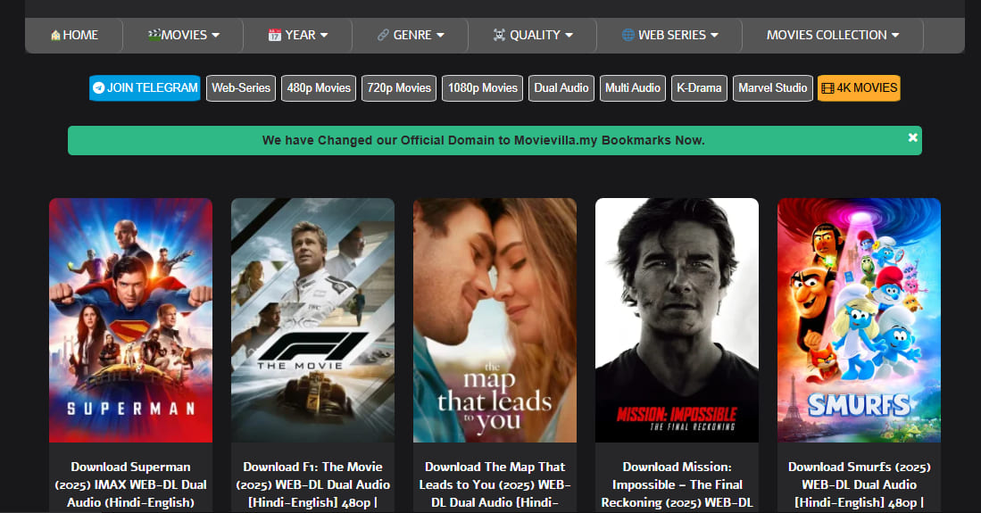The image size is (981, 513).
Task: Select the 720p Movies tag
Action: [x=399, y=88]
